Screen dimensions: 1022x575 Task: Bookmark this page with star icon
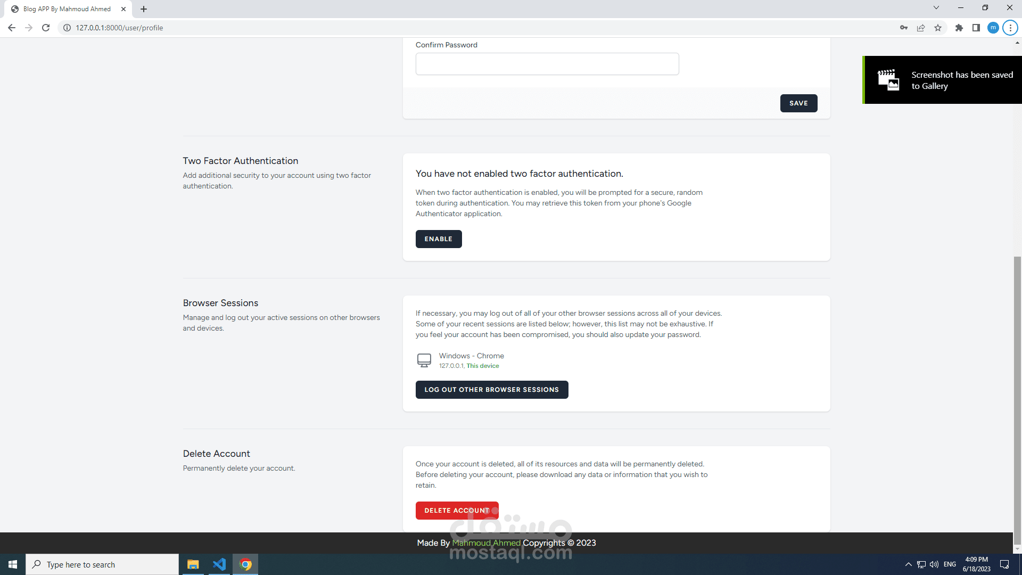pos(938,28)
